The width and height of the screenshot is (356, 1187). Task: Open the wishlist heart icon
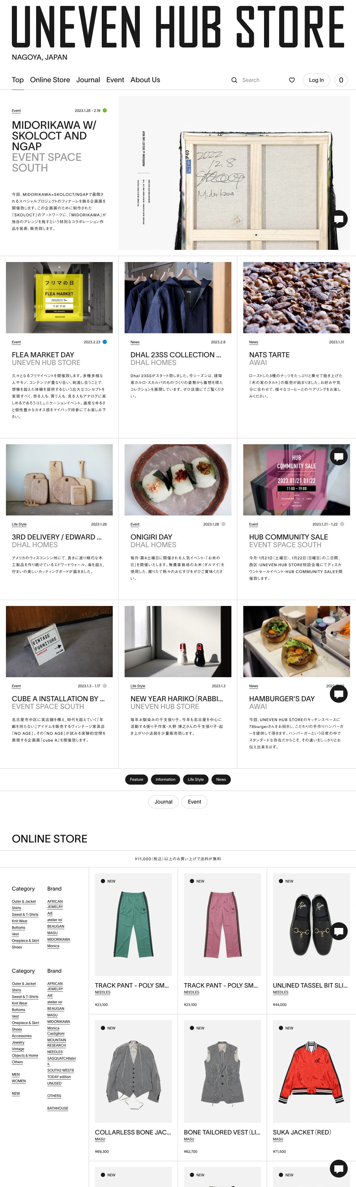(292, 80)
